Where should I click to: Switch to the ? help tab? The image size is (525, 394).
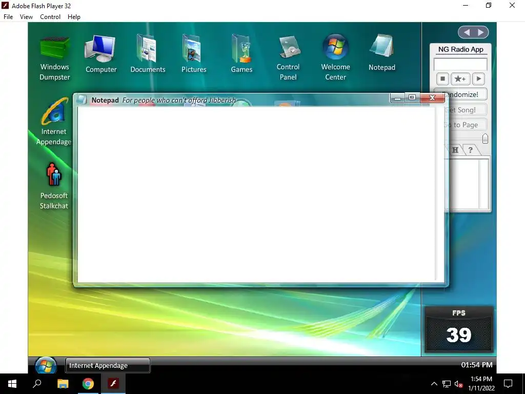(471, 150)
